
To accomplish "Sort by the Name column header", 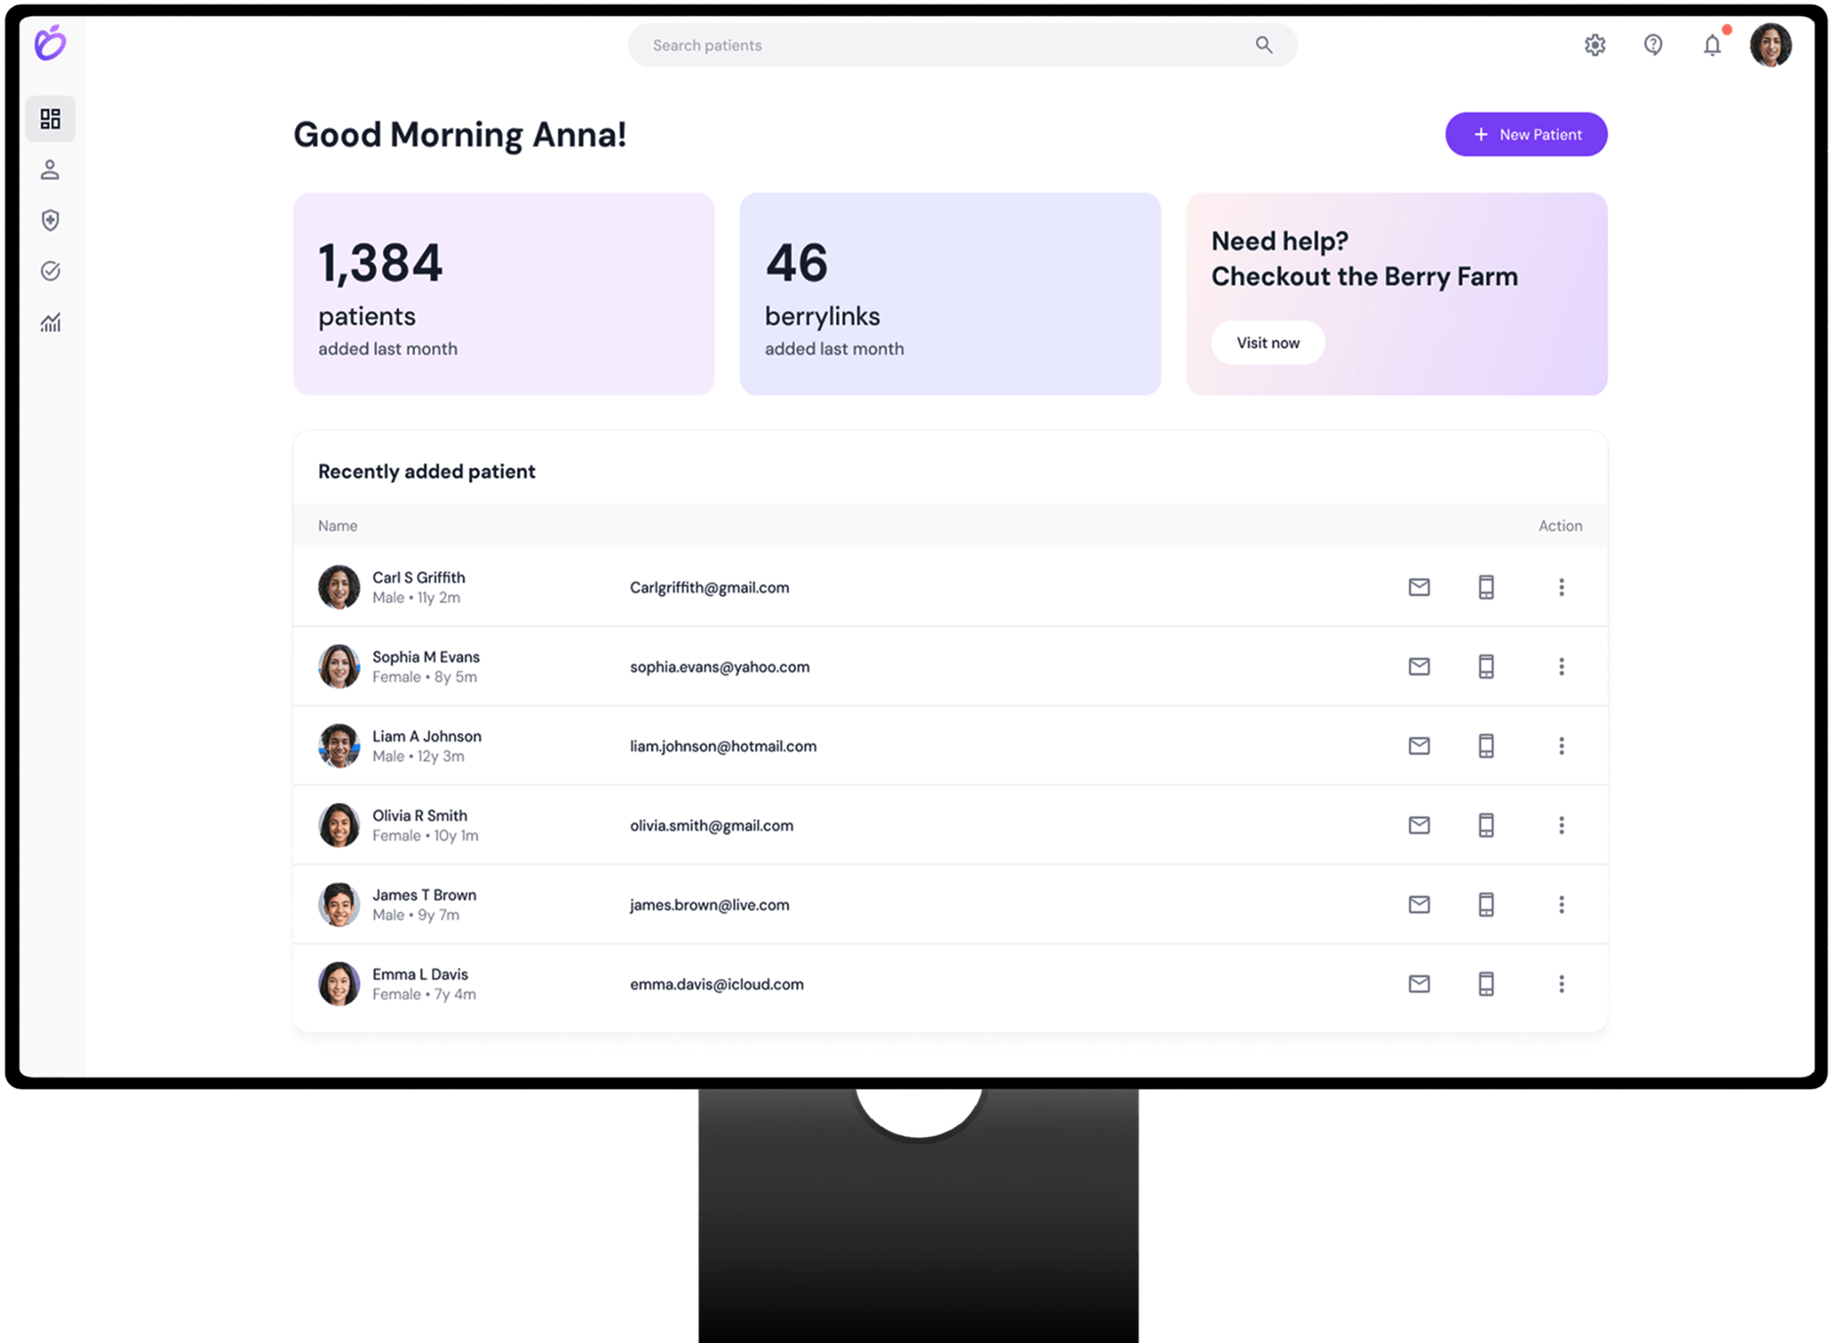I will 337,526.
